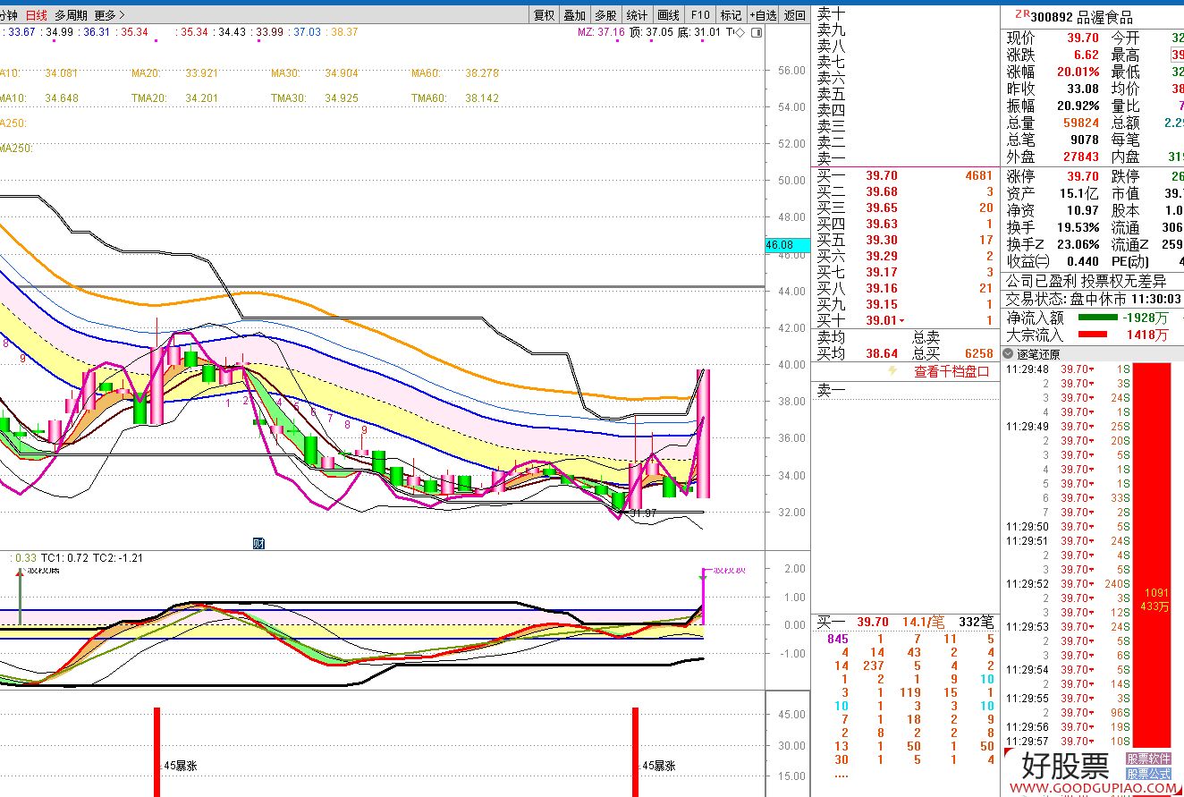Screen dimensions: 1184x797
Task: Click the 845 order queue entry
Action: pyautogui.click(x=838, y=639)
